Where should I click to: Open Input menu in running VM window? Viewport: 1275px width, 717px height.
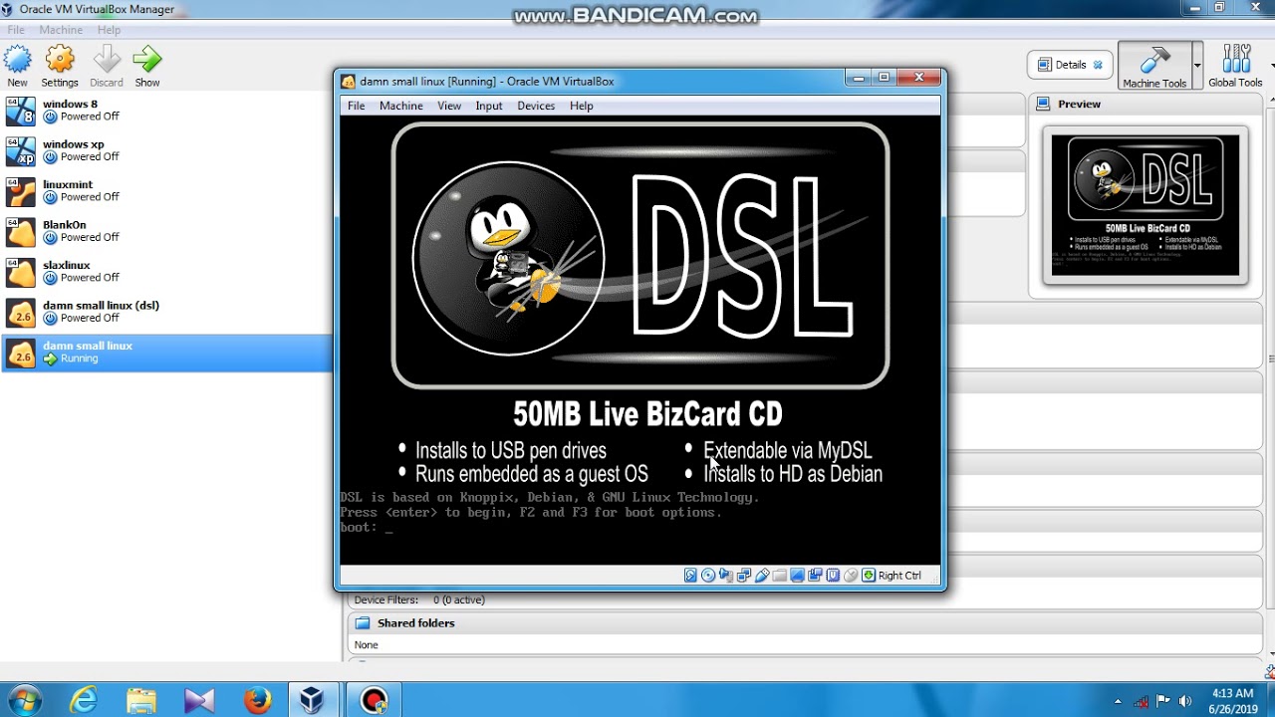(489, 106)
